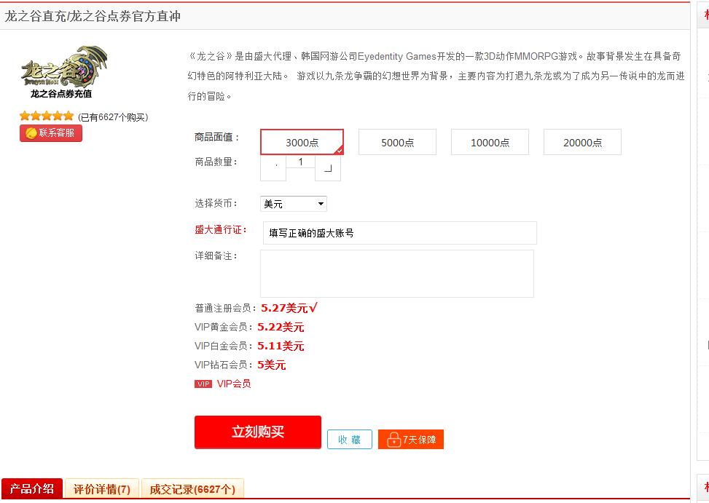Screen dimensions: 709x503
Task: Choose the 5000点 face value option
Action: coord(397,142)
